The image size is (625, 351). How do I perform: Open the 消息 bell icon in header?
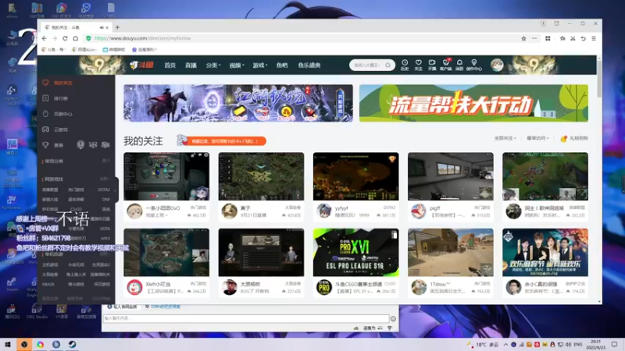point(459,65)
